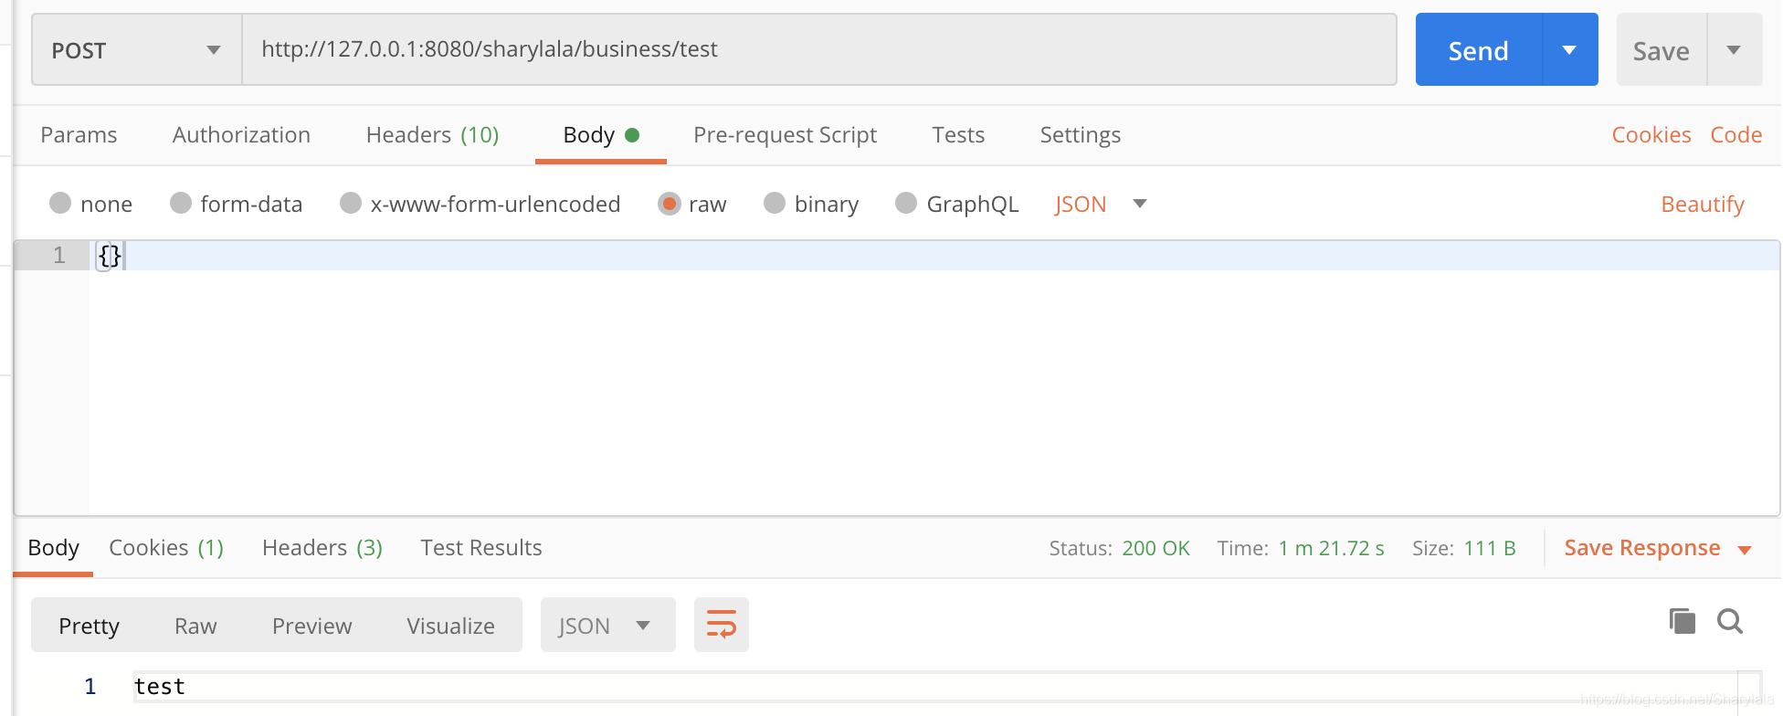Copy response body to clipboard

point(1682,621)
